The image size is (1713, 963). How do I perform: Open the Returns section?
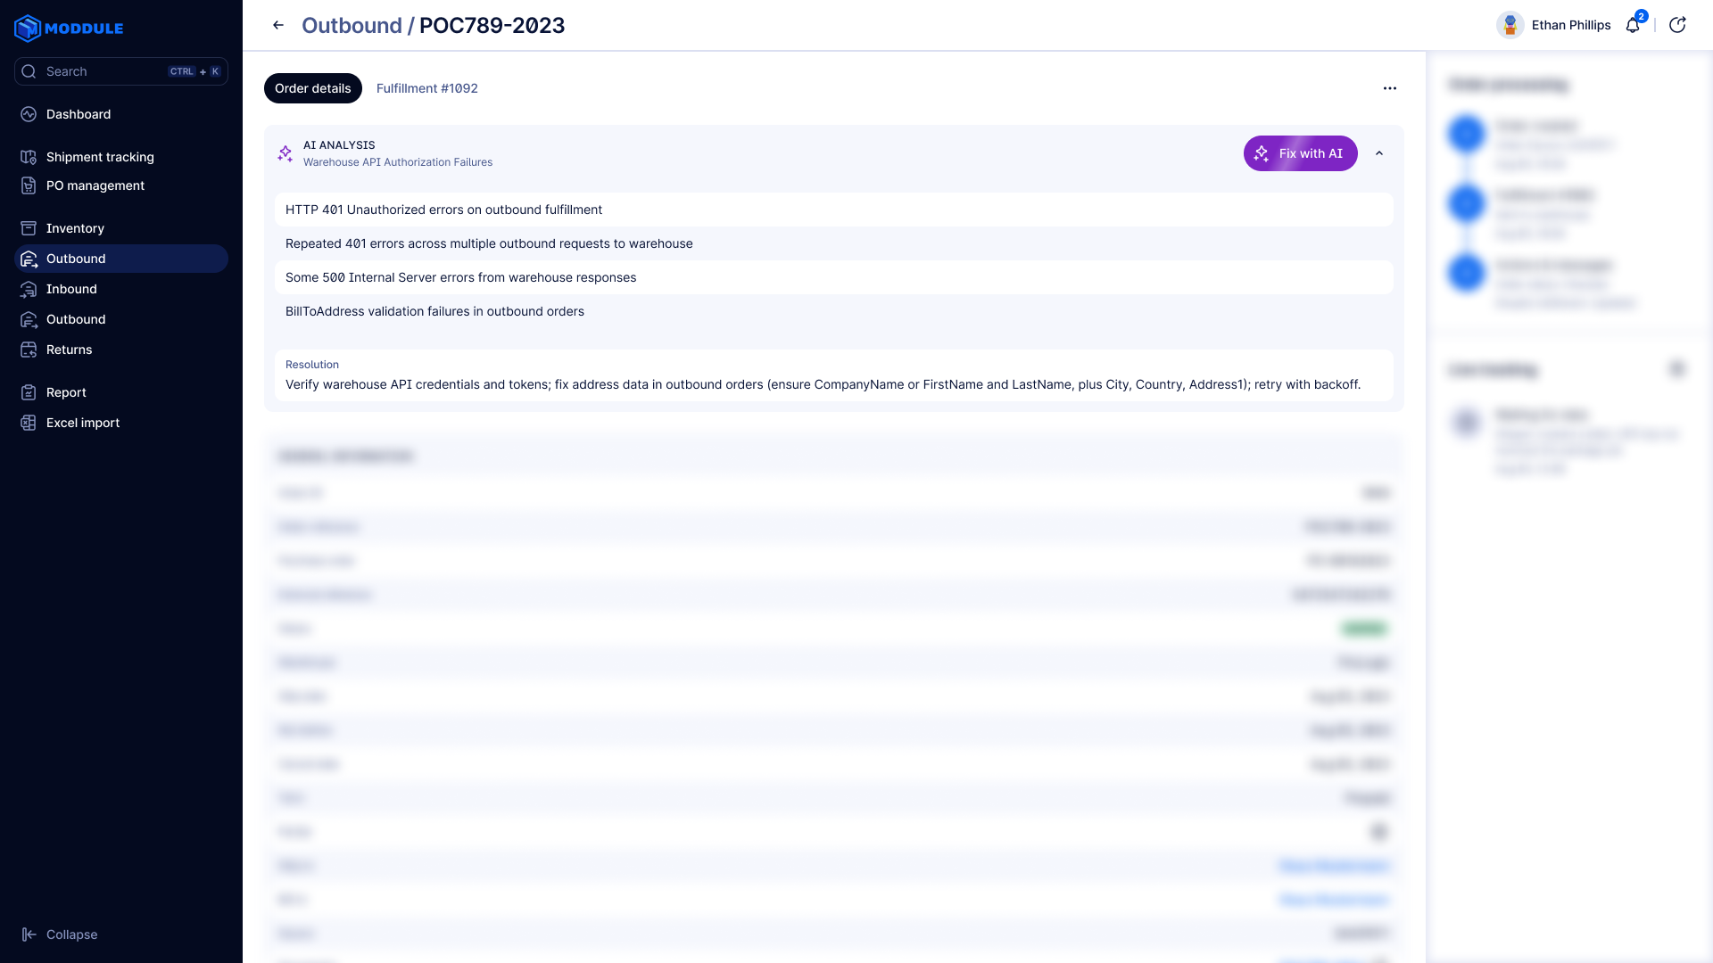pyautogui.click(x=69, y=350)
